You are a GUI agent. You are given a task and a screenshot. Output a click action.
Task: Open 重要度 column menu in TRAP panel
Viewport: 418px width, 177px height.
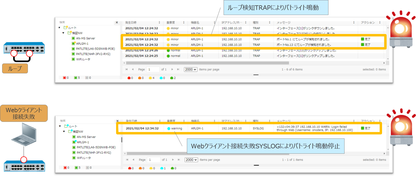[x=184, y=23]
